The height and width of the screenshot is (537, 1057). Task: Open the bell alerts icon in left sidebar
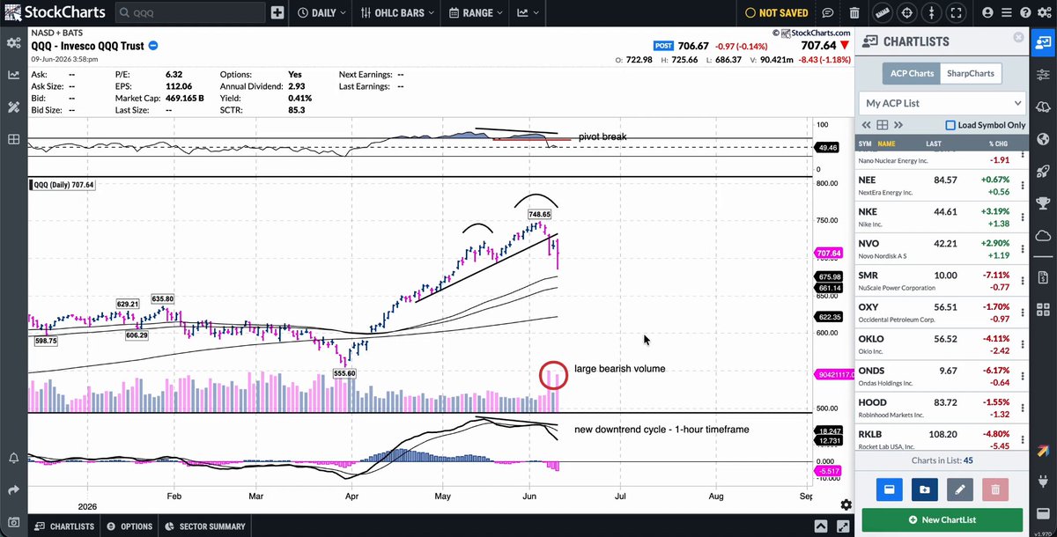click(x=14, y=459)
